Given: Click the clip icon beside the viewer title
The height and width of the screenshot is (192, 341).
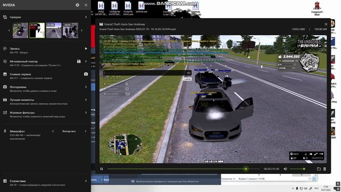Looking at the screenshot, I should pyautogui.click(x=101, y=24).
